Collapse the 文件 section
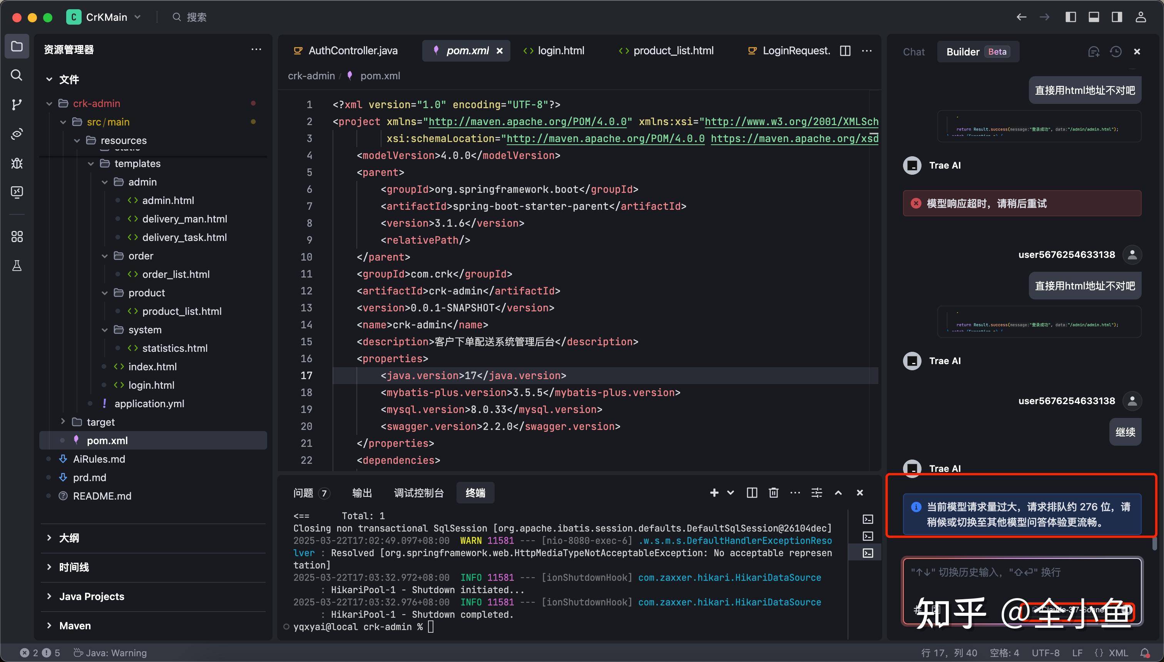 point(49,80)
